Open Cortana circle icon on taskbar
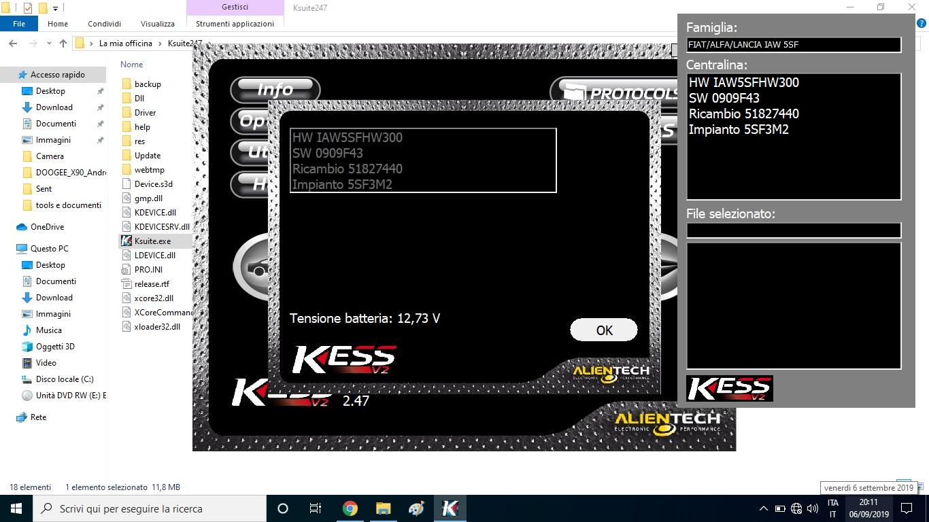The image size is (929, 522). point(283,508)
